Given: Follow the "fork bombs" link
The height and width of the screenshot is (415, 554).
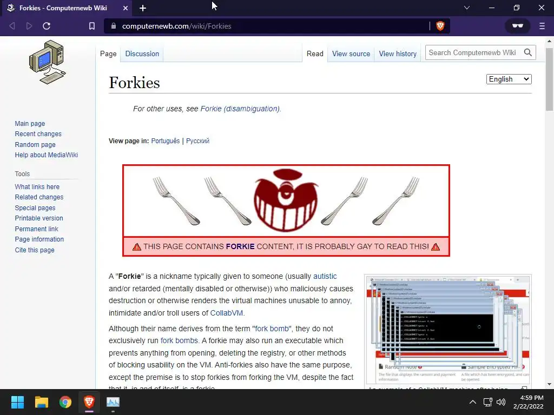Looking at the screenshot, I should point(179,340).
